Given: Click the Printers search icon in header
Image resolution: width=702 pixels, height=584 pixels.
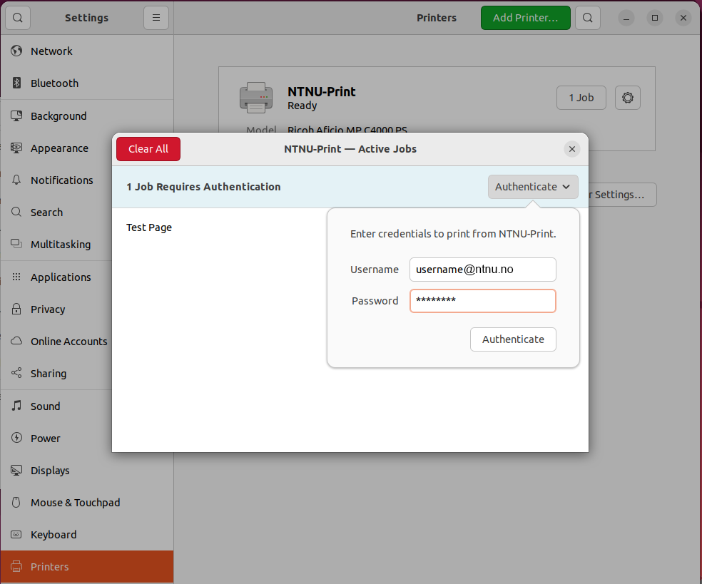Looking at the screenshot, I should coord(587,18).
